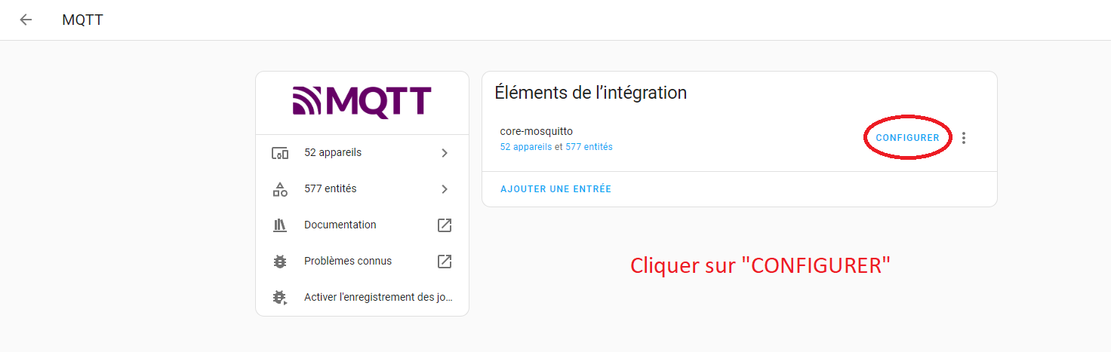The image size is (1111, 352).
Task: Click the devices icon beside 52 appareils
Action: coord(280,153)
